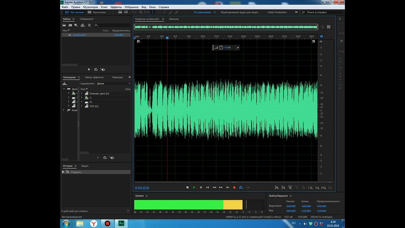The image size is (405, 228).
Task: Select the Radio Production workspace
Action: click(277, 12)
